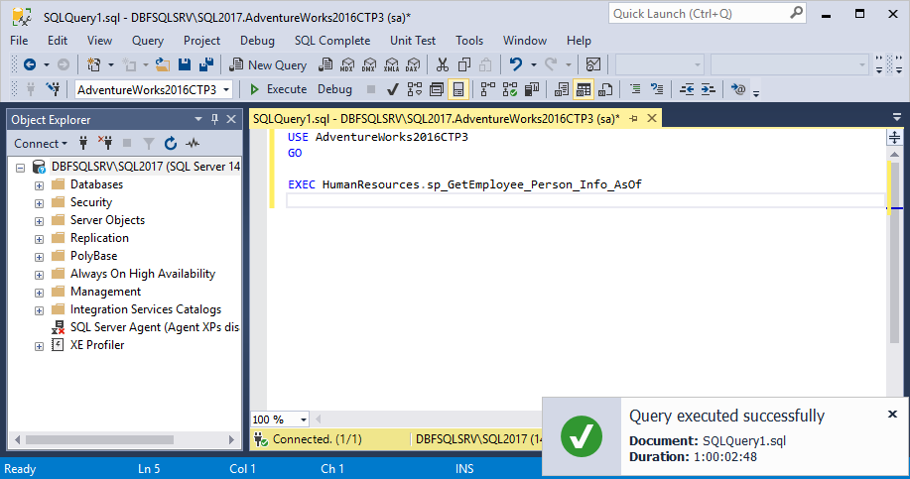Open a DAX query icon

(413, 64)
